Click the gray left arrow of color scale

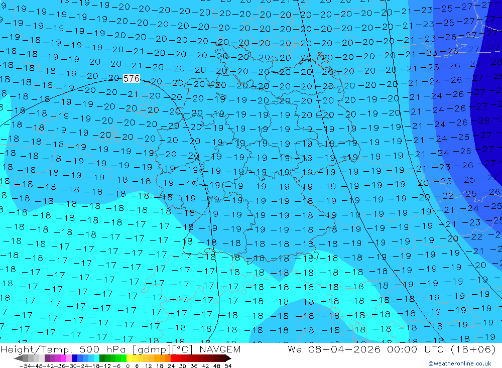pos(18,358)
